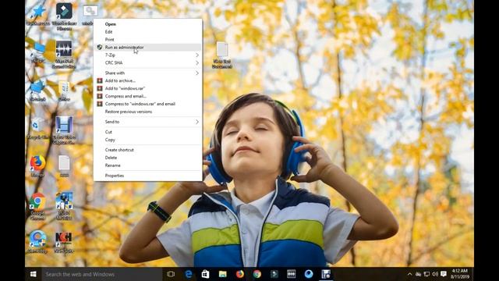The width and height of the screenshot is (499, 281).
Task: Choose Print from the context menu
Action: coord(147,40)
